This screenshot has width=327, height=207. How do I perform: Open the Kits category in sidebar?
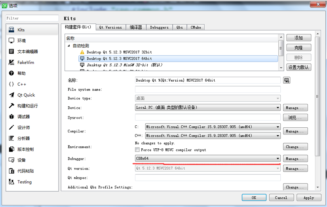click(32, 30)
